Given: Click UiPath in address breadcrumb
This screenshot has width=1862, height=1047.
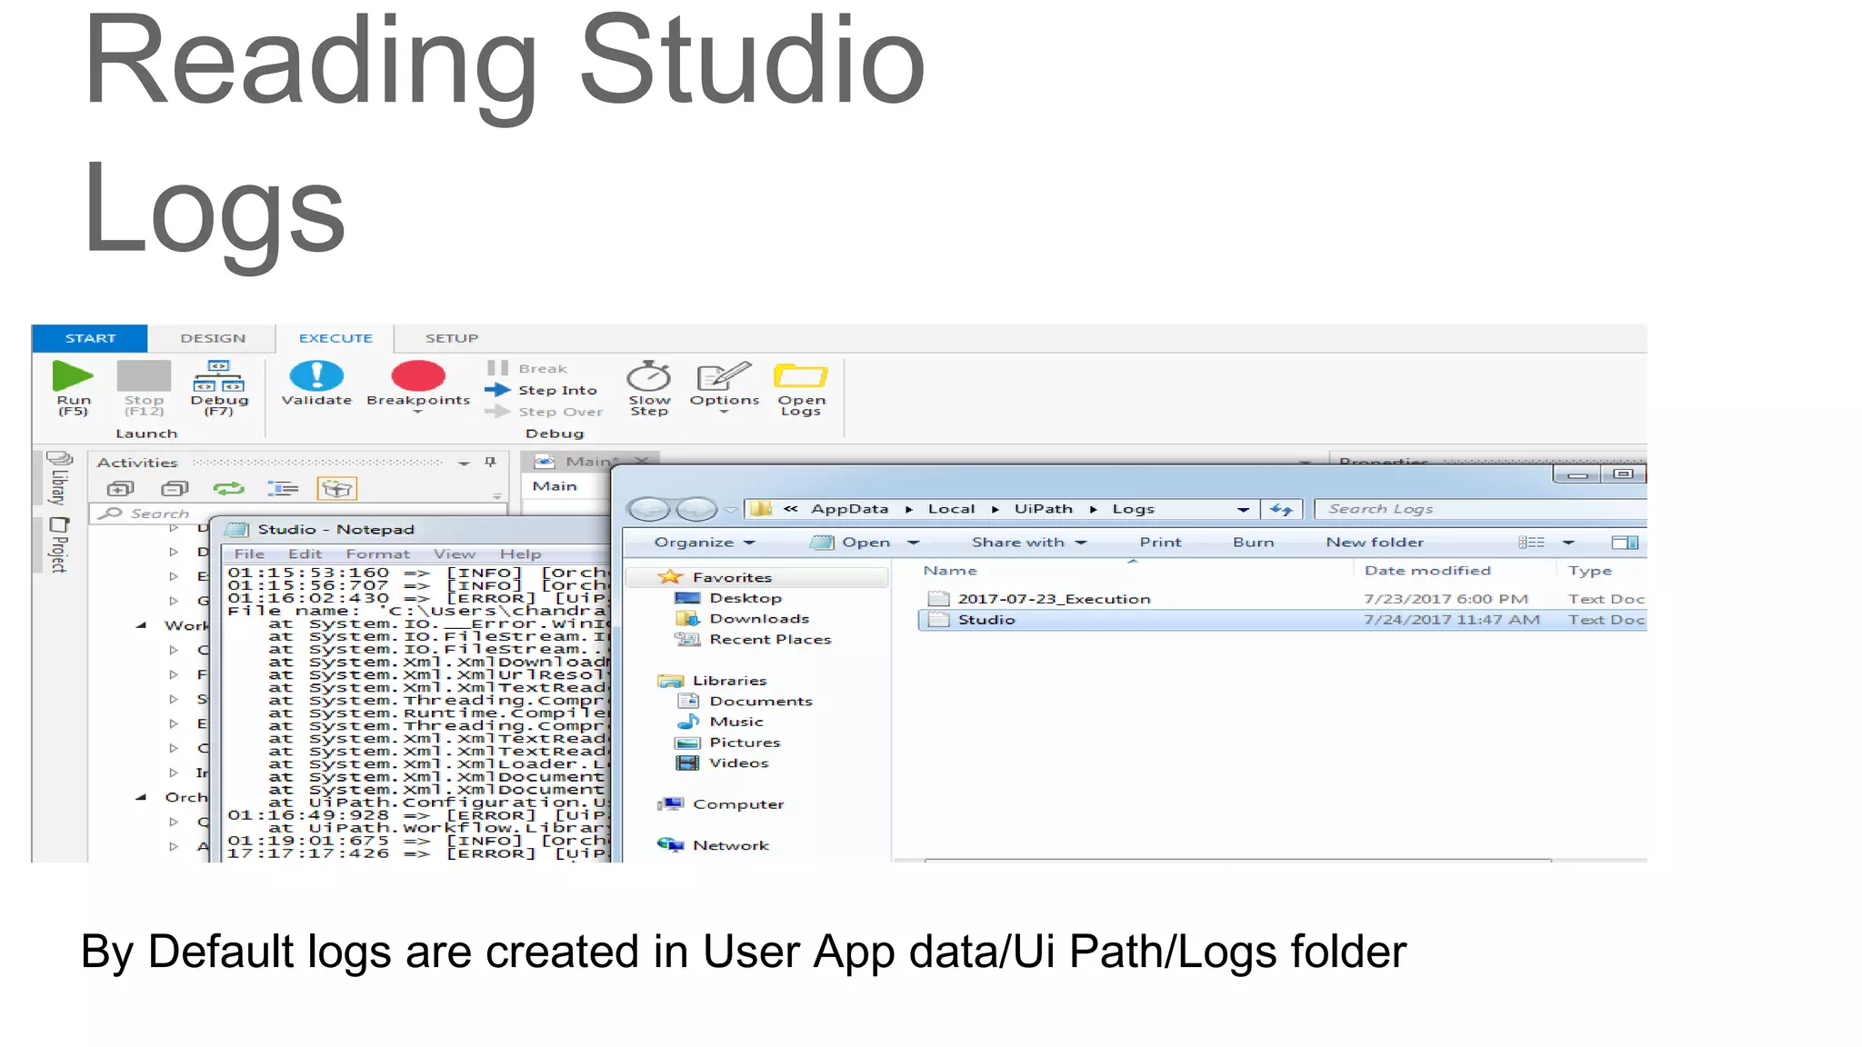Looking at the screenshot, I should pyautogui.click(x=1043, y=509).
